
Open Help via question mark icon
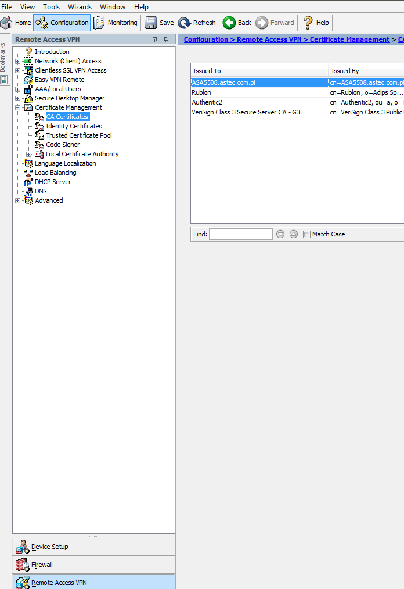pyautogui.click(x=308, y=23)
